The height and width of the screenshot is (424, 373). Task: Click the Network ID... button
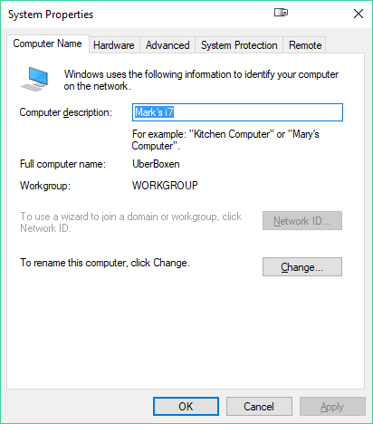[302, 221]
